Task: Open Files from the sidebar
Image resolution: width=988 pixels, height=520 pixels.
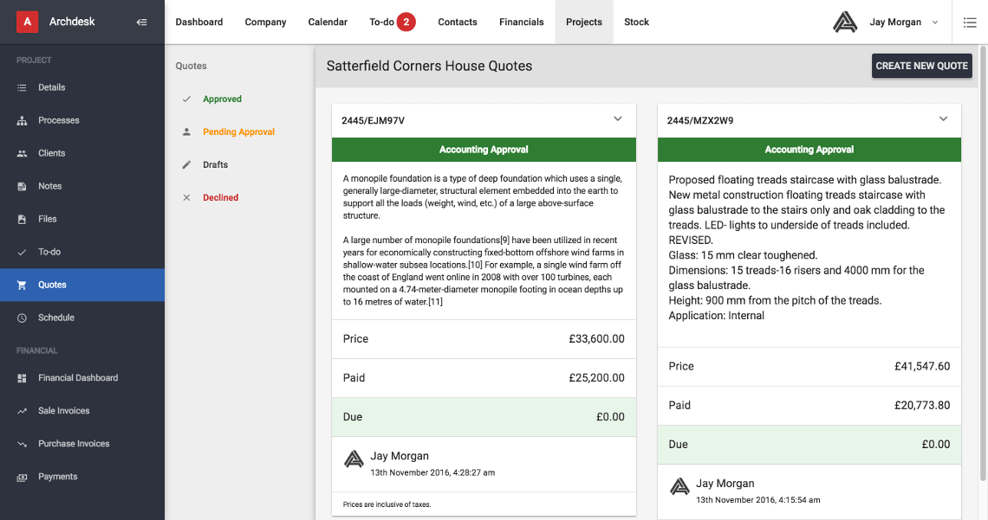Action: [x=47, y=219]
